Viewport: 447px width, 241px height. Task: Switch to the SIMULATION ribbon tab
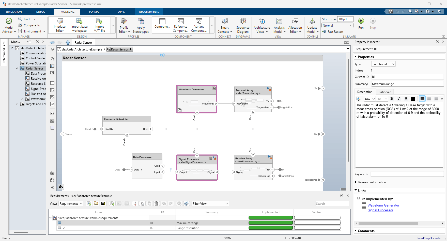coord(14,12)
